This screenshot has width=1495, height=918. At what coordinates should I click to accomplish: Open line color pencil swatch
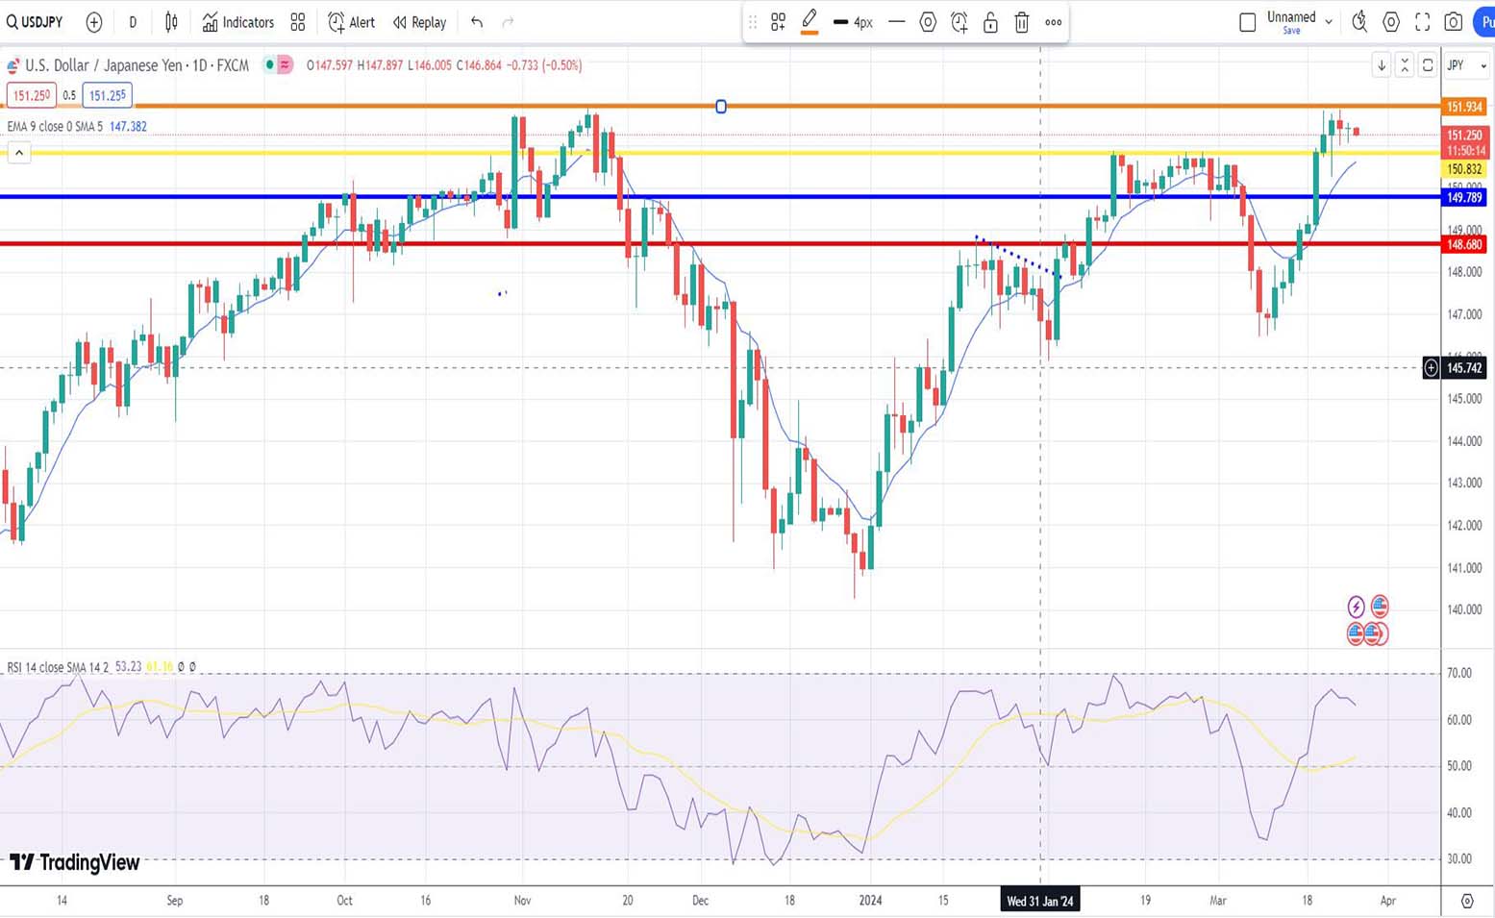[x=809, y=21]
